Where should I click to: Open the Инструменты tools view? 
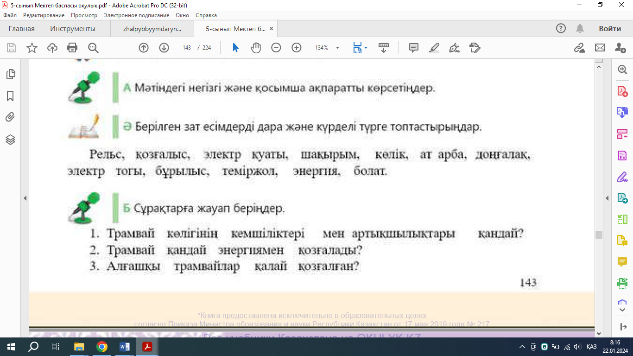(73, 29)
